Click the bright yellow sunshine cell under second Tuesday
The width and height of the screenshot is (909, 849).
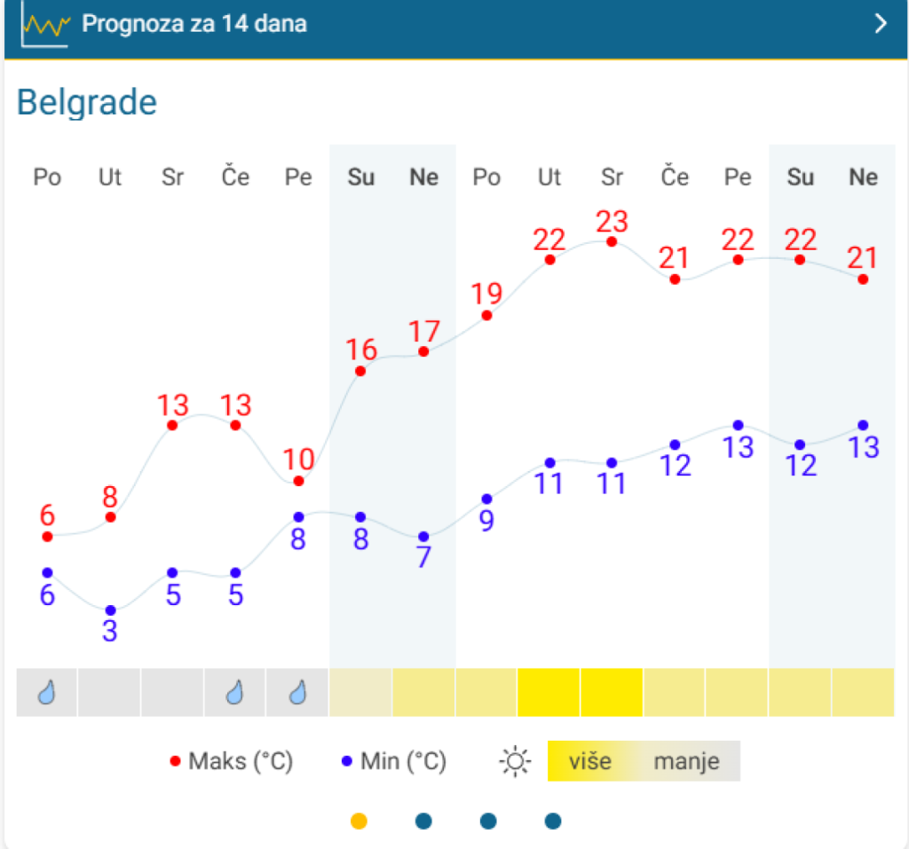coord(549,692)
